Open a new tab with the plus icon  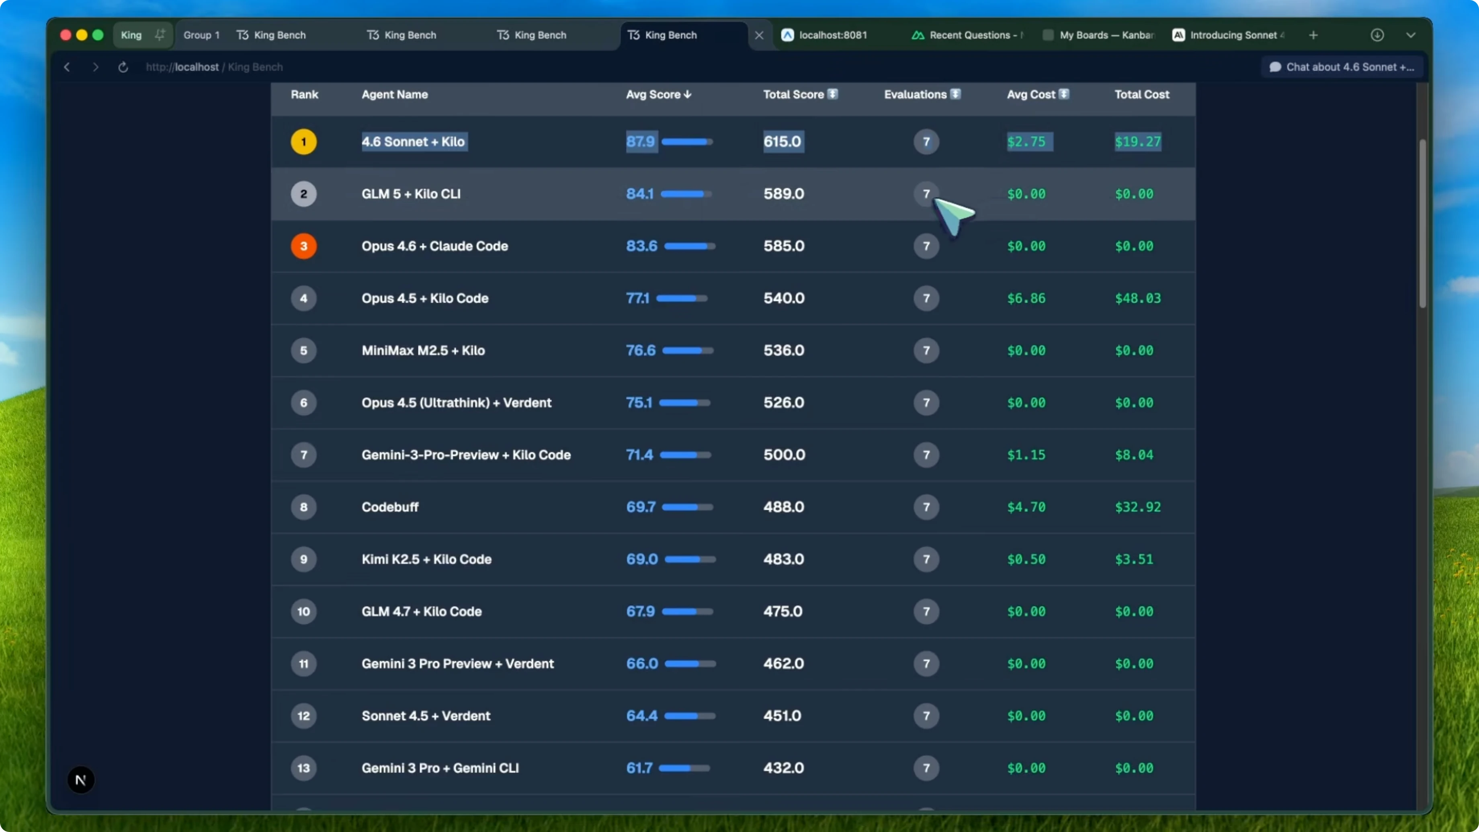(1314, 35)
